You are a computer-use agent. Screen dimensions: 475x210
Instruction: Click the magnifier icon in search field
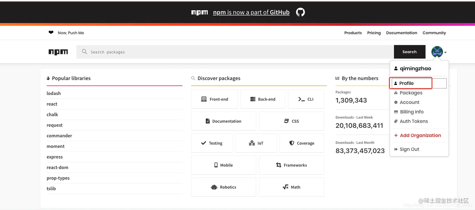click(x=85, y=52)
